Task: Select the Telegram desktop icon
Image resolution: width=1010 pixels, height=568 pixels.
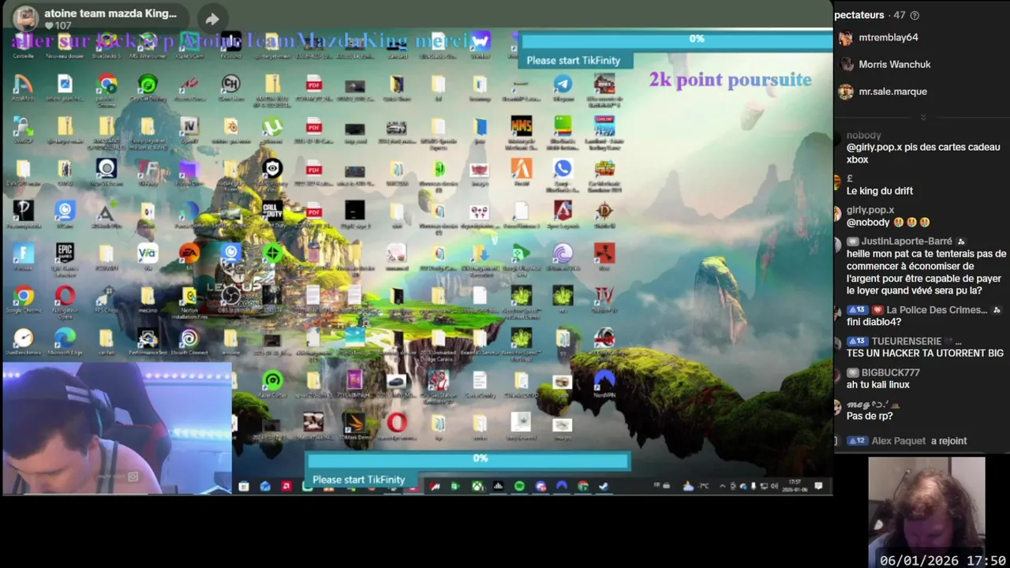Action: (563, 87)
